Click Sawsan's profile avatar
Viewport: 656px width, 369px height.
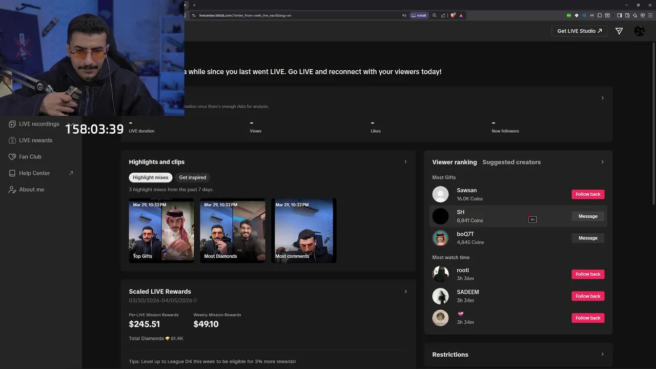click(440, 194)
